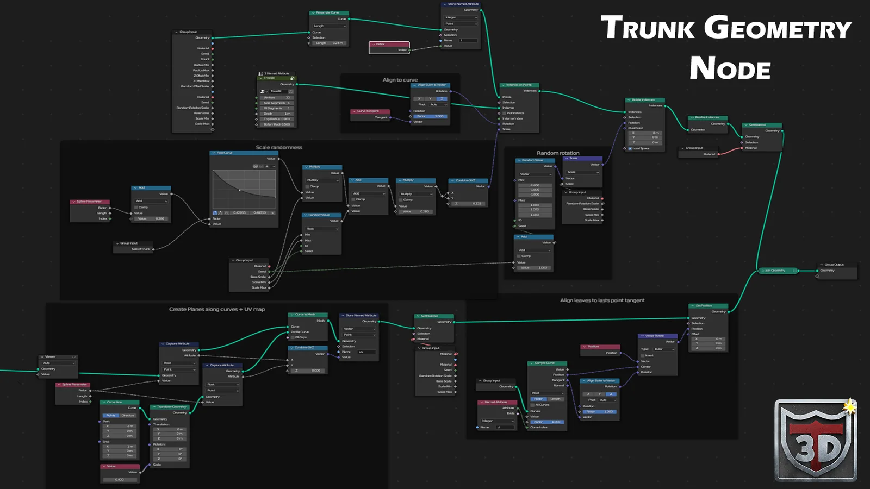Click the Named Attribute icon above the TreeBit node

pyautogui.click(x=260, y=73)
